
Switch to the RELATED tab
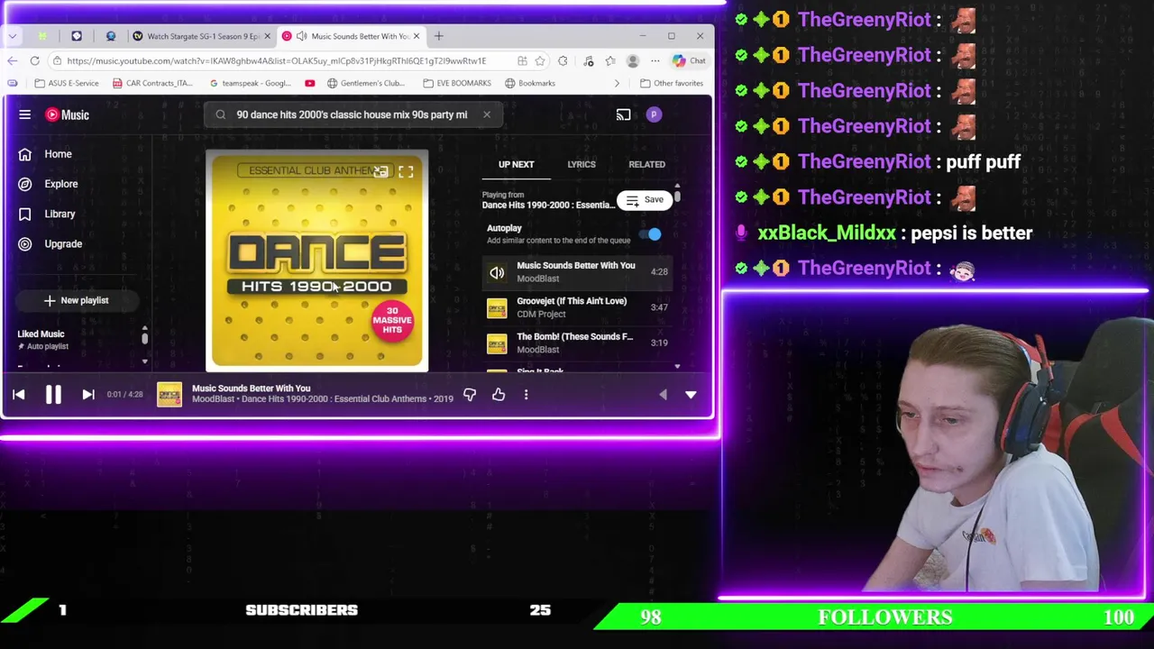(x=646, y=164)
